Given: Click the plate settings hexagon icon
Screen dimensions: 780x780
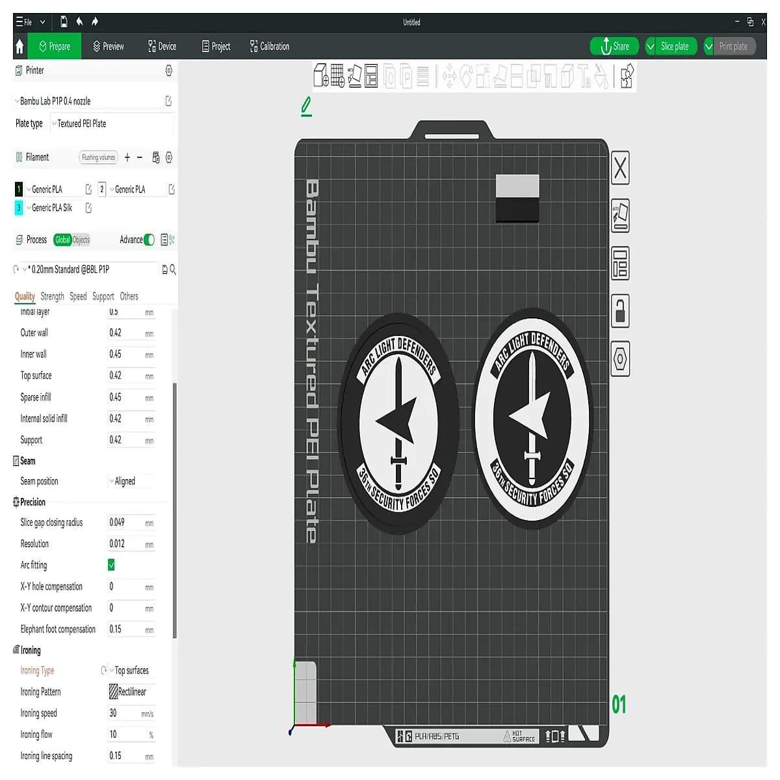Looking at the screenshot, I should pyautogui.click(x=620, y=359).
